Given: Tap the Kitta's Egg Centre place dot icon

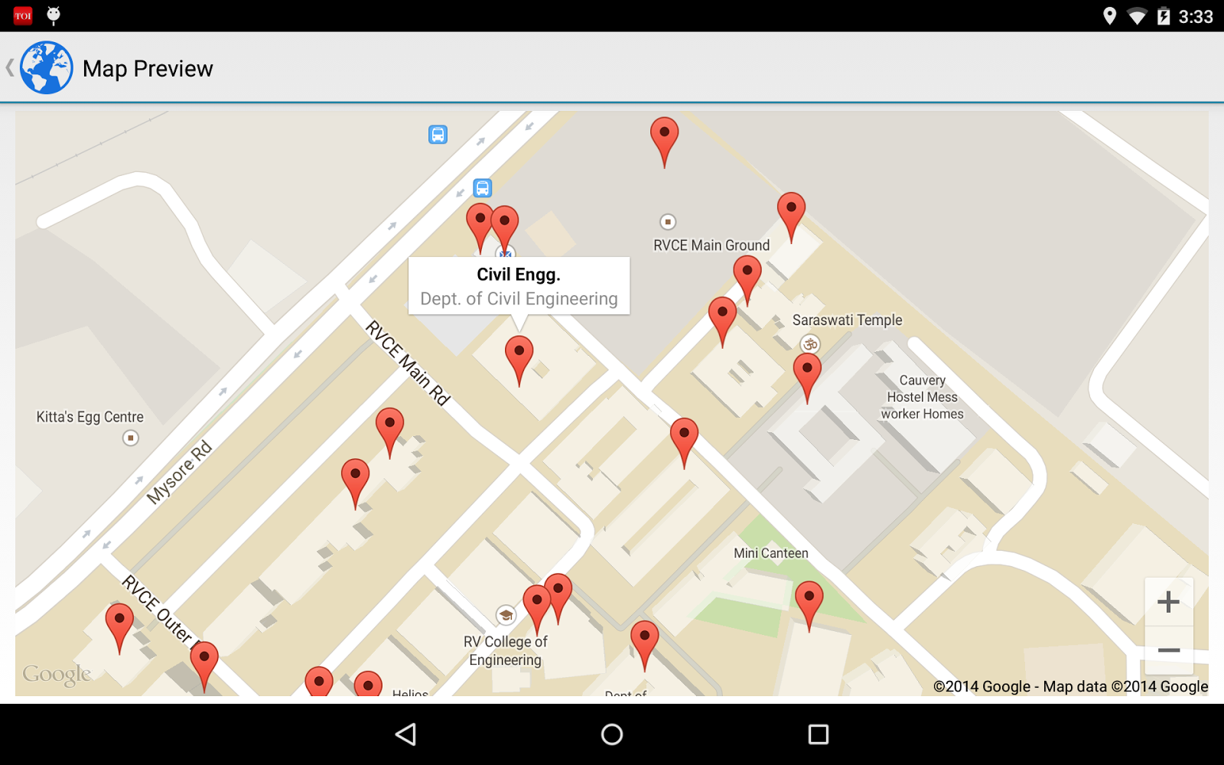Looking at the screenshot, I should click(x=131, y=438).
